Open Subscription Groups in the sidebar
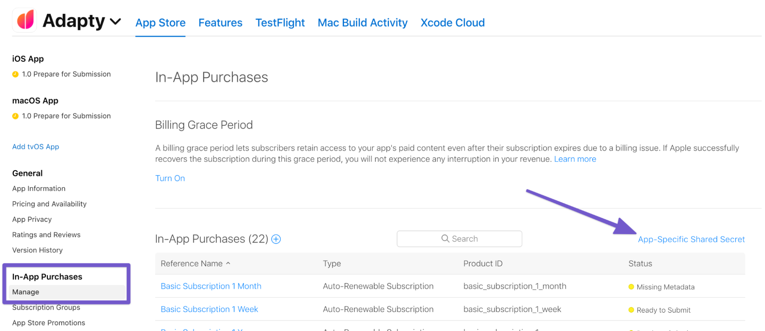 coord(46,307)
